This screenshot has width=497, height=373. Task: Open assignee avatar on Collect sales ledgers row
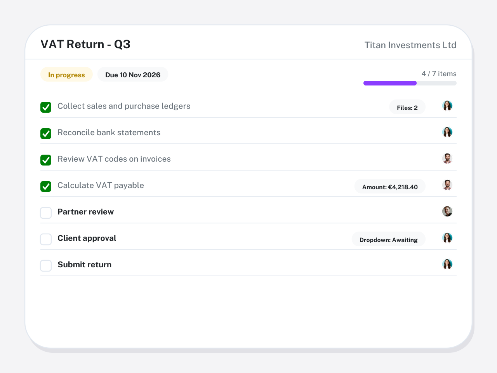447,106
